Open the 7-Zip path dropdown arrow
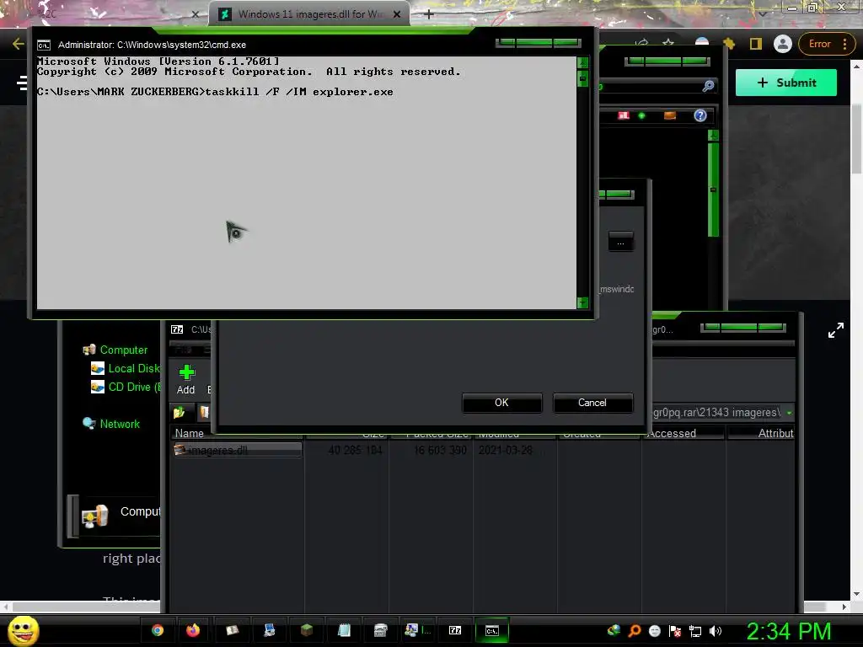The width and height of the screenshot is (863, 647). pos(790,413)
